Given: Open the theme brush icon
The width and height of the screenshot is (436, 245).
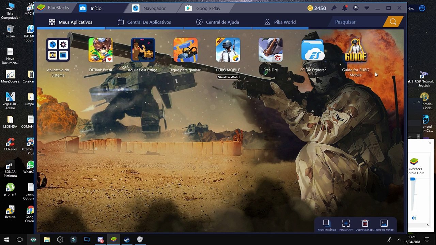Looking at the screenshot, I should 334,8.
